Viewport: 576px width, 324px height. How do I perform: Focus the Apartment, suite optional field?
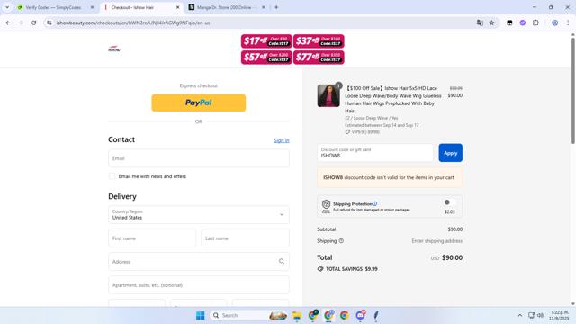click(199, 285)
